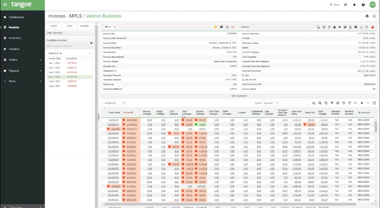Click the filter funnel icon

[x=332, y=103]
